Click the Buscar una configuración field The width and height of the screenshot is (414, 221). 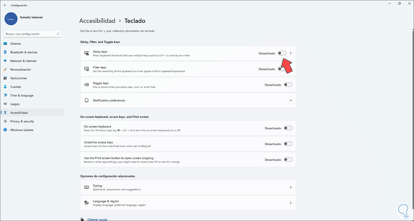(x=30, y=34)
